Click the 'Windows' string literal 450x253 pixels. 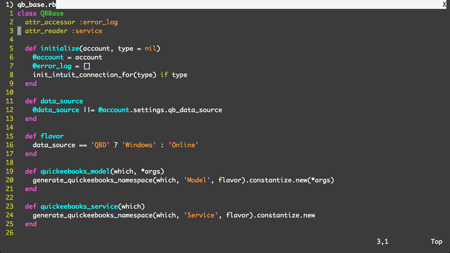tap(139, 145)
